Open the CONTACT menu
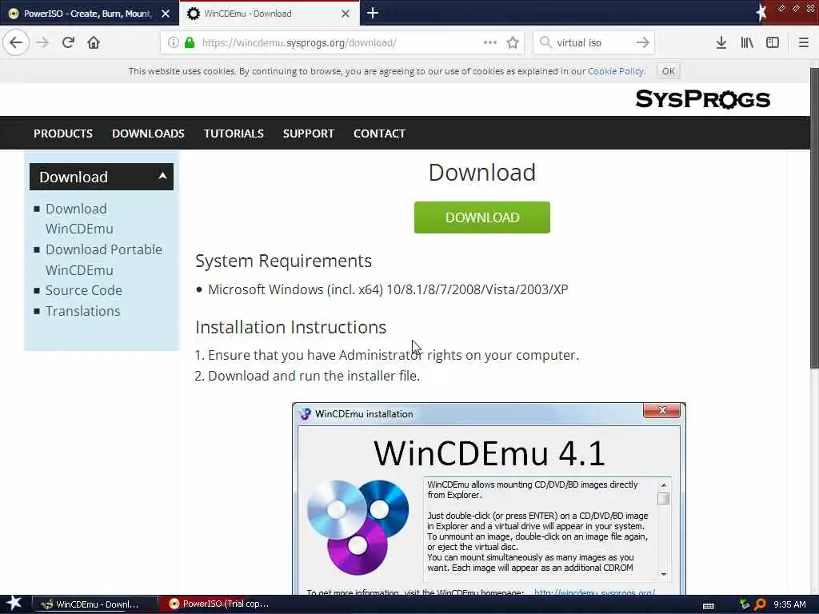The height and width of the screenshot is (614, 819). (x=379, y=134)
